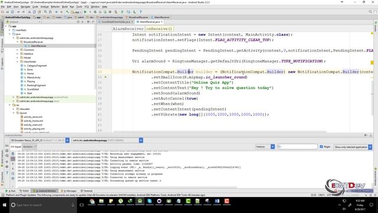Select MainActivity in the project tree
378x213 pixels.
(34, 78)
